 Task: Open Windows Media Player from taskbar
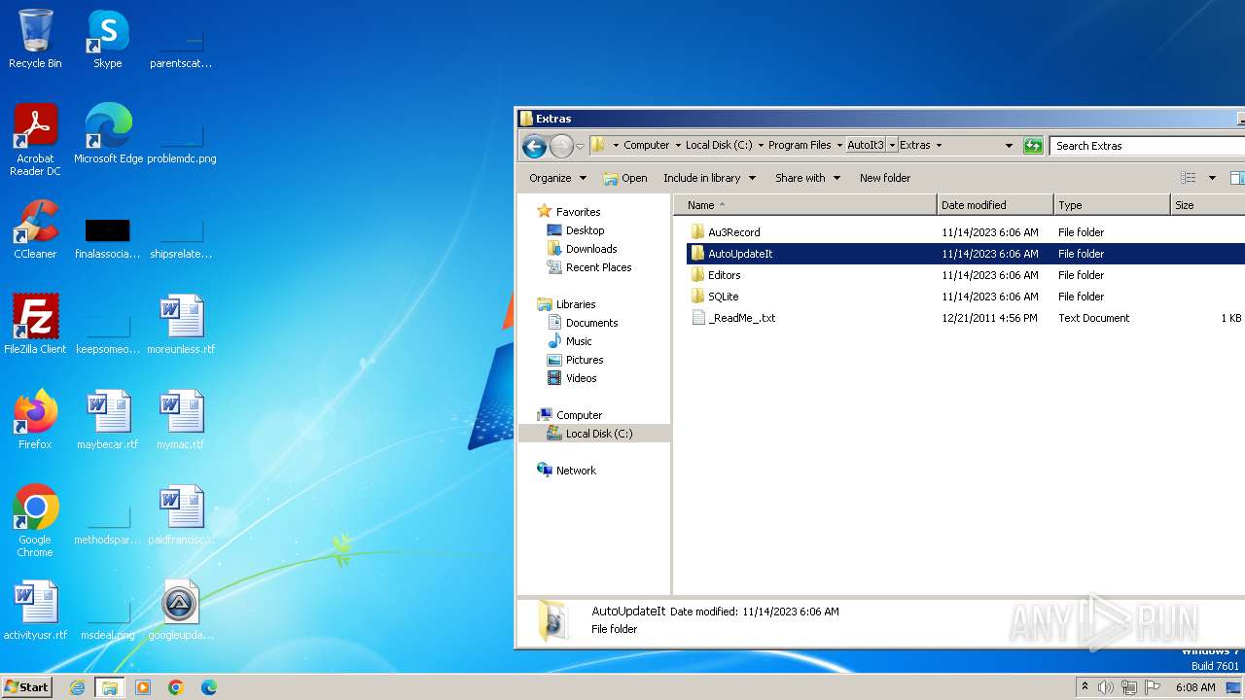(x=143, y=687)
